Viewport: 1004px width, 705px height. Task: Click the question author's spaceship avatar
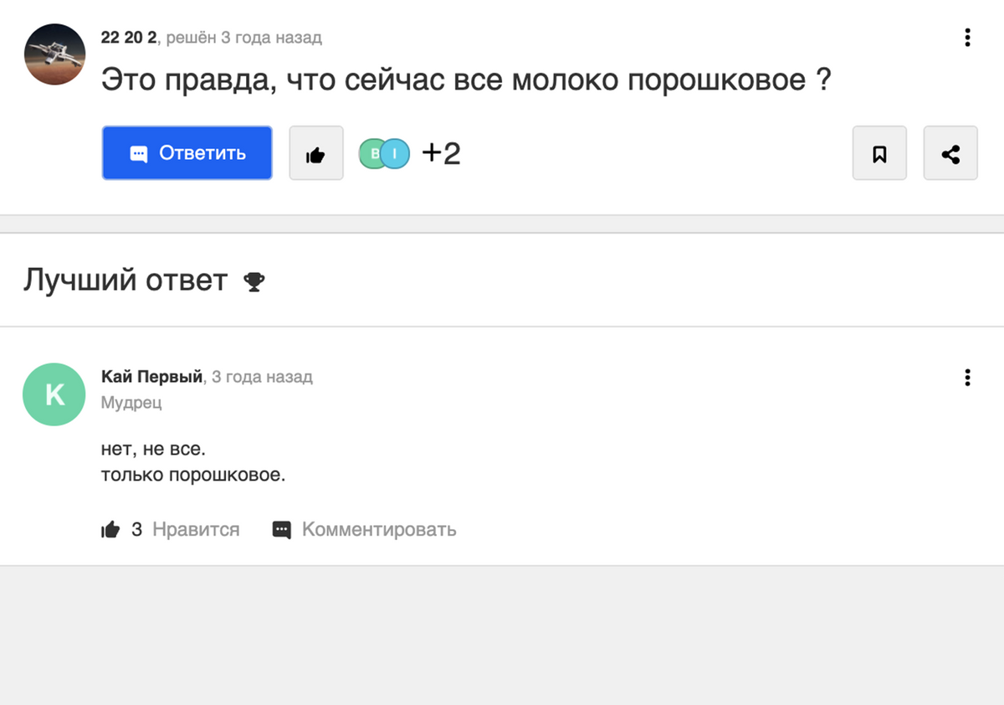[54, 54]
